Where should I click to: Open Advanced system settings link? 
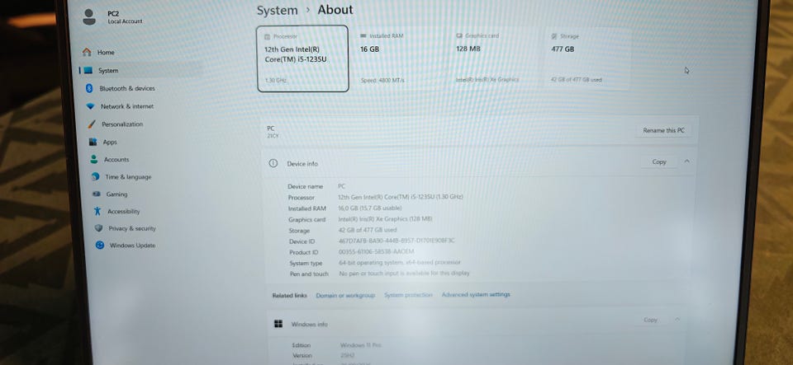(x=476, y=294)
